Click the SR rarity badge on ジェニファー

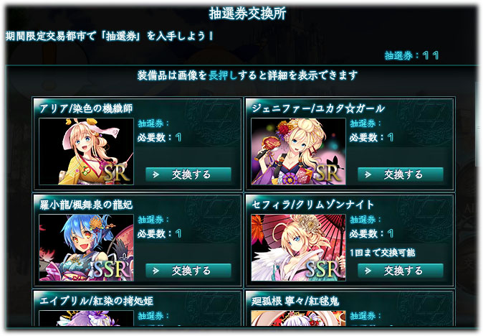(328, 174)
